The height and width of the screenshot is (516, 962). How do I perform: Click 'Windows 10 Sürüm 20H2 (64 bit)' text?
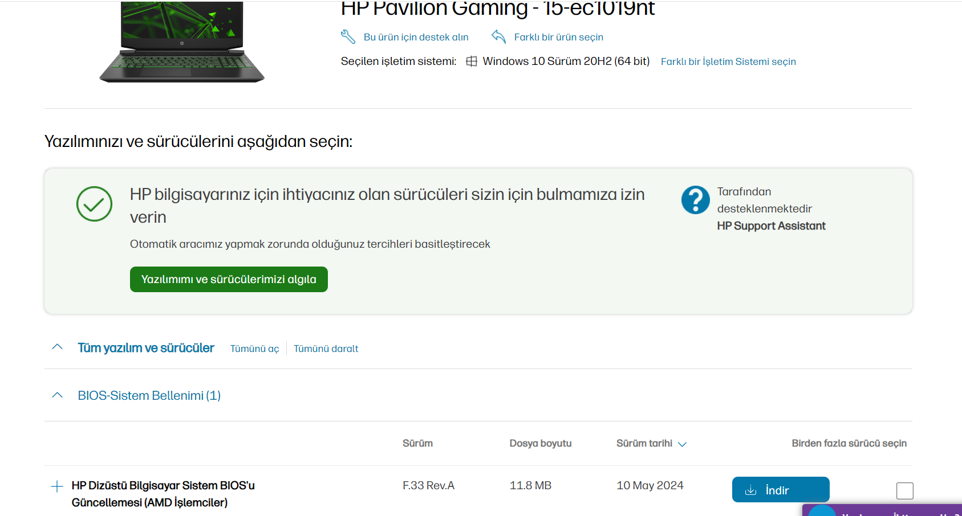click(x=566, y=61)
